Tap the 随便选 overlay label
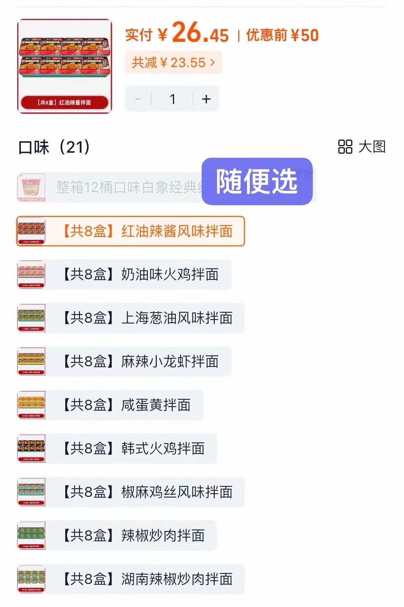The width and height of the screenshot is (404, 607). point(257,181)
